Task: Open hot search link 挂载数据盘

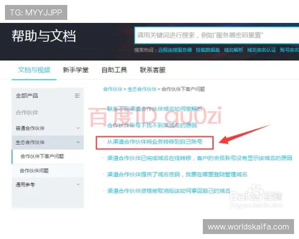Action: (x=208, y=50)
